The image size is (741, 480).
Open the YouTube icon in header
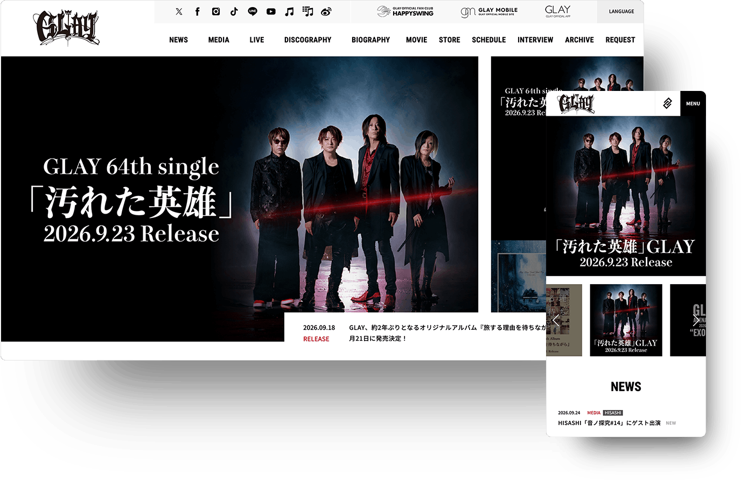pos(271,11)
